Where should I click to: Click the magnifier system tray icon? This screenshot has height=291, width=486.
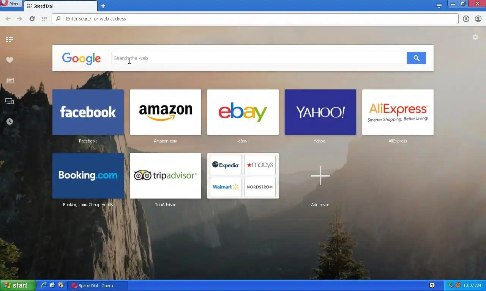458,285
